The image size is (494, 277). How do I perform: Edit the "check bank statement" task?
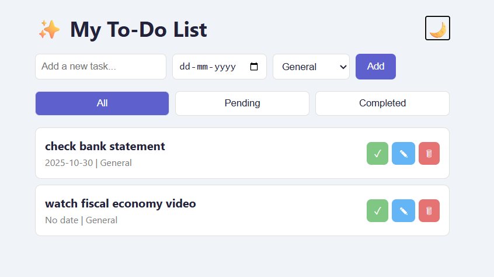[x=403, y=154]
